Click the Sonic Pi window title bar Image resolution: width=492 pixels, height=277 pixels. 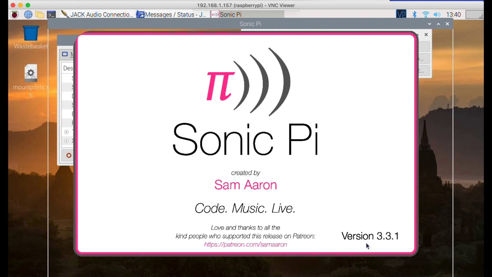point(250,24)
